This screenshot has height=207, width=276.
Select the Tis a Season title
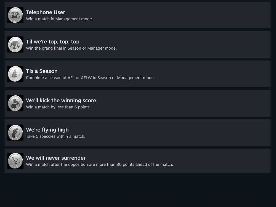pos(42,71)
